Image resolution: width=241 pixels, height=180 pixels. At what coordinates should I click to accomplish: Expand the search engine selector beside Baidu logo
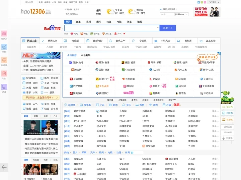[62, 29]
